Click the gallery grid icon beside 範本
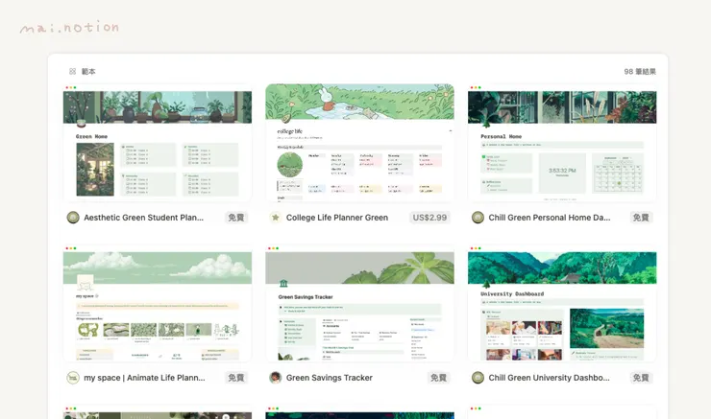711x419 pixels. (73, 72)
